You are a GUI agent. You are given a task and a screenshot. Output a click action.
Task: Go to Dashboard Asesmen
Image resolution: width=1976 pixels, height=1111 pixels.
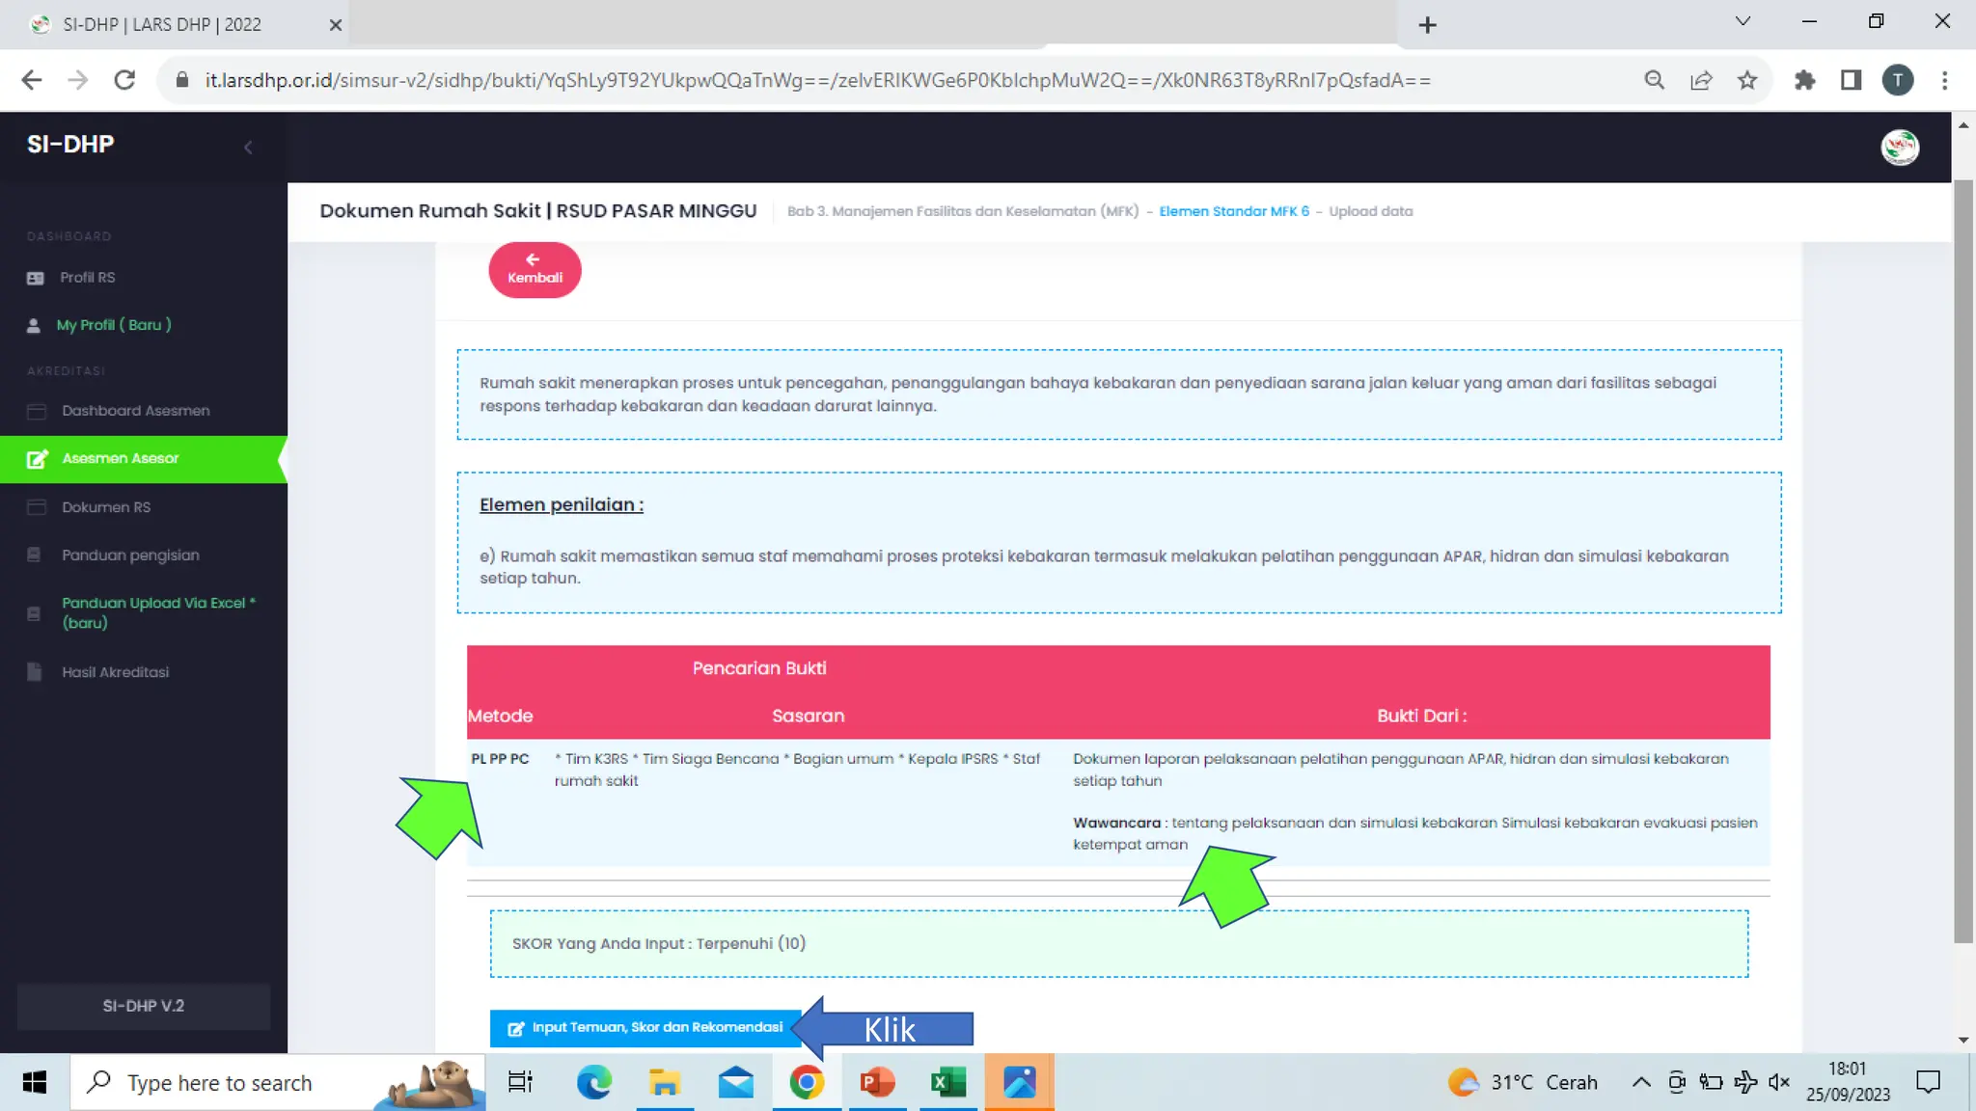point(135,411)
